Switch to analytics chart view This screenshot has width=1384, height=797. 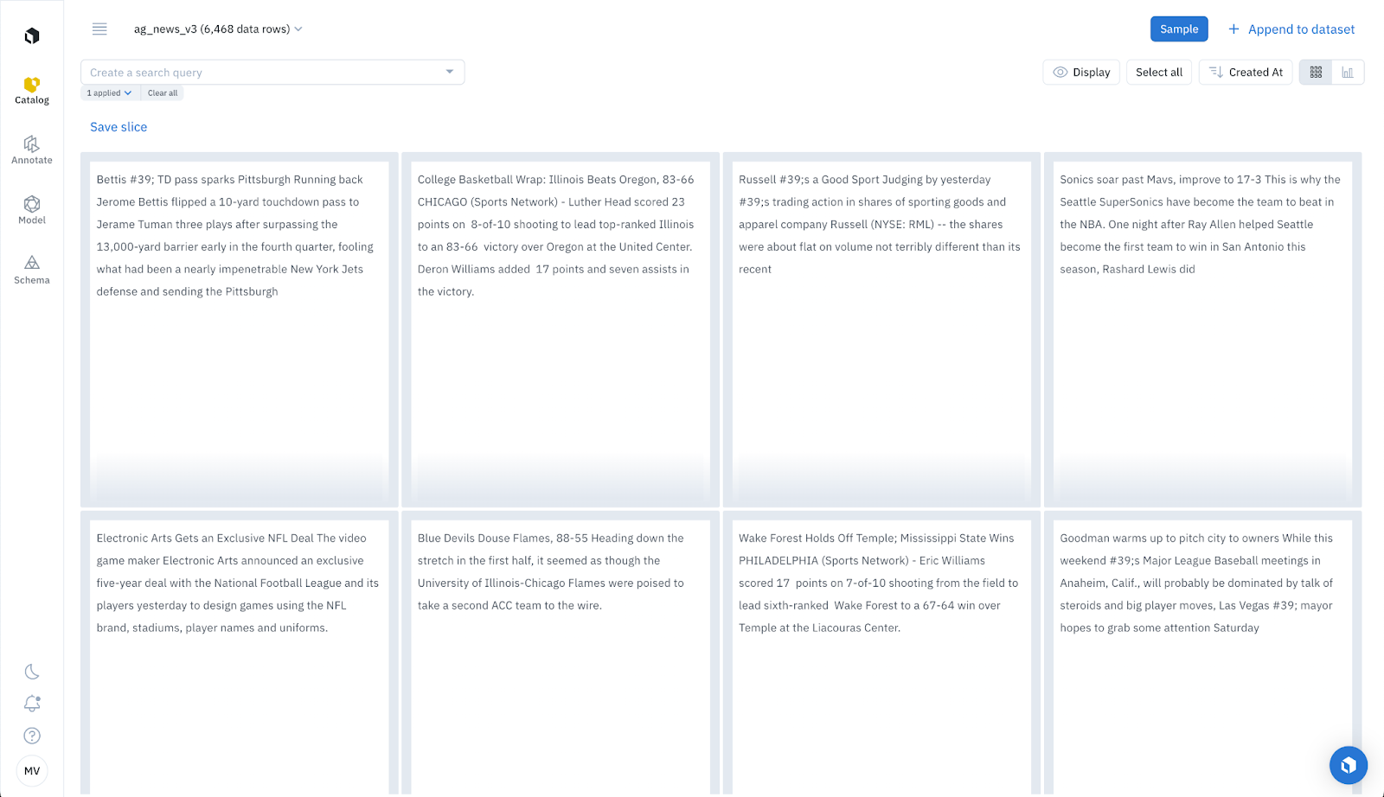(1348, 73)
